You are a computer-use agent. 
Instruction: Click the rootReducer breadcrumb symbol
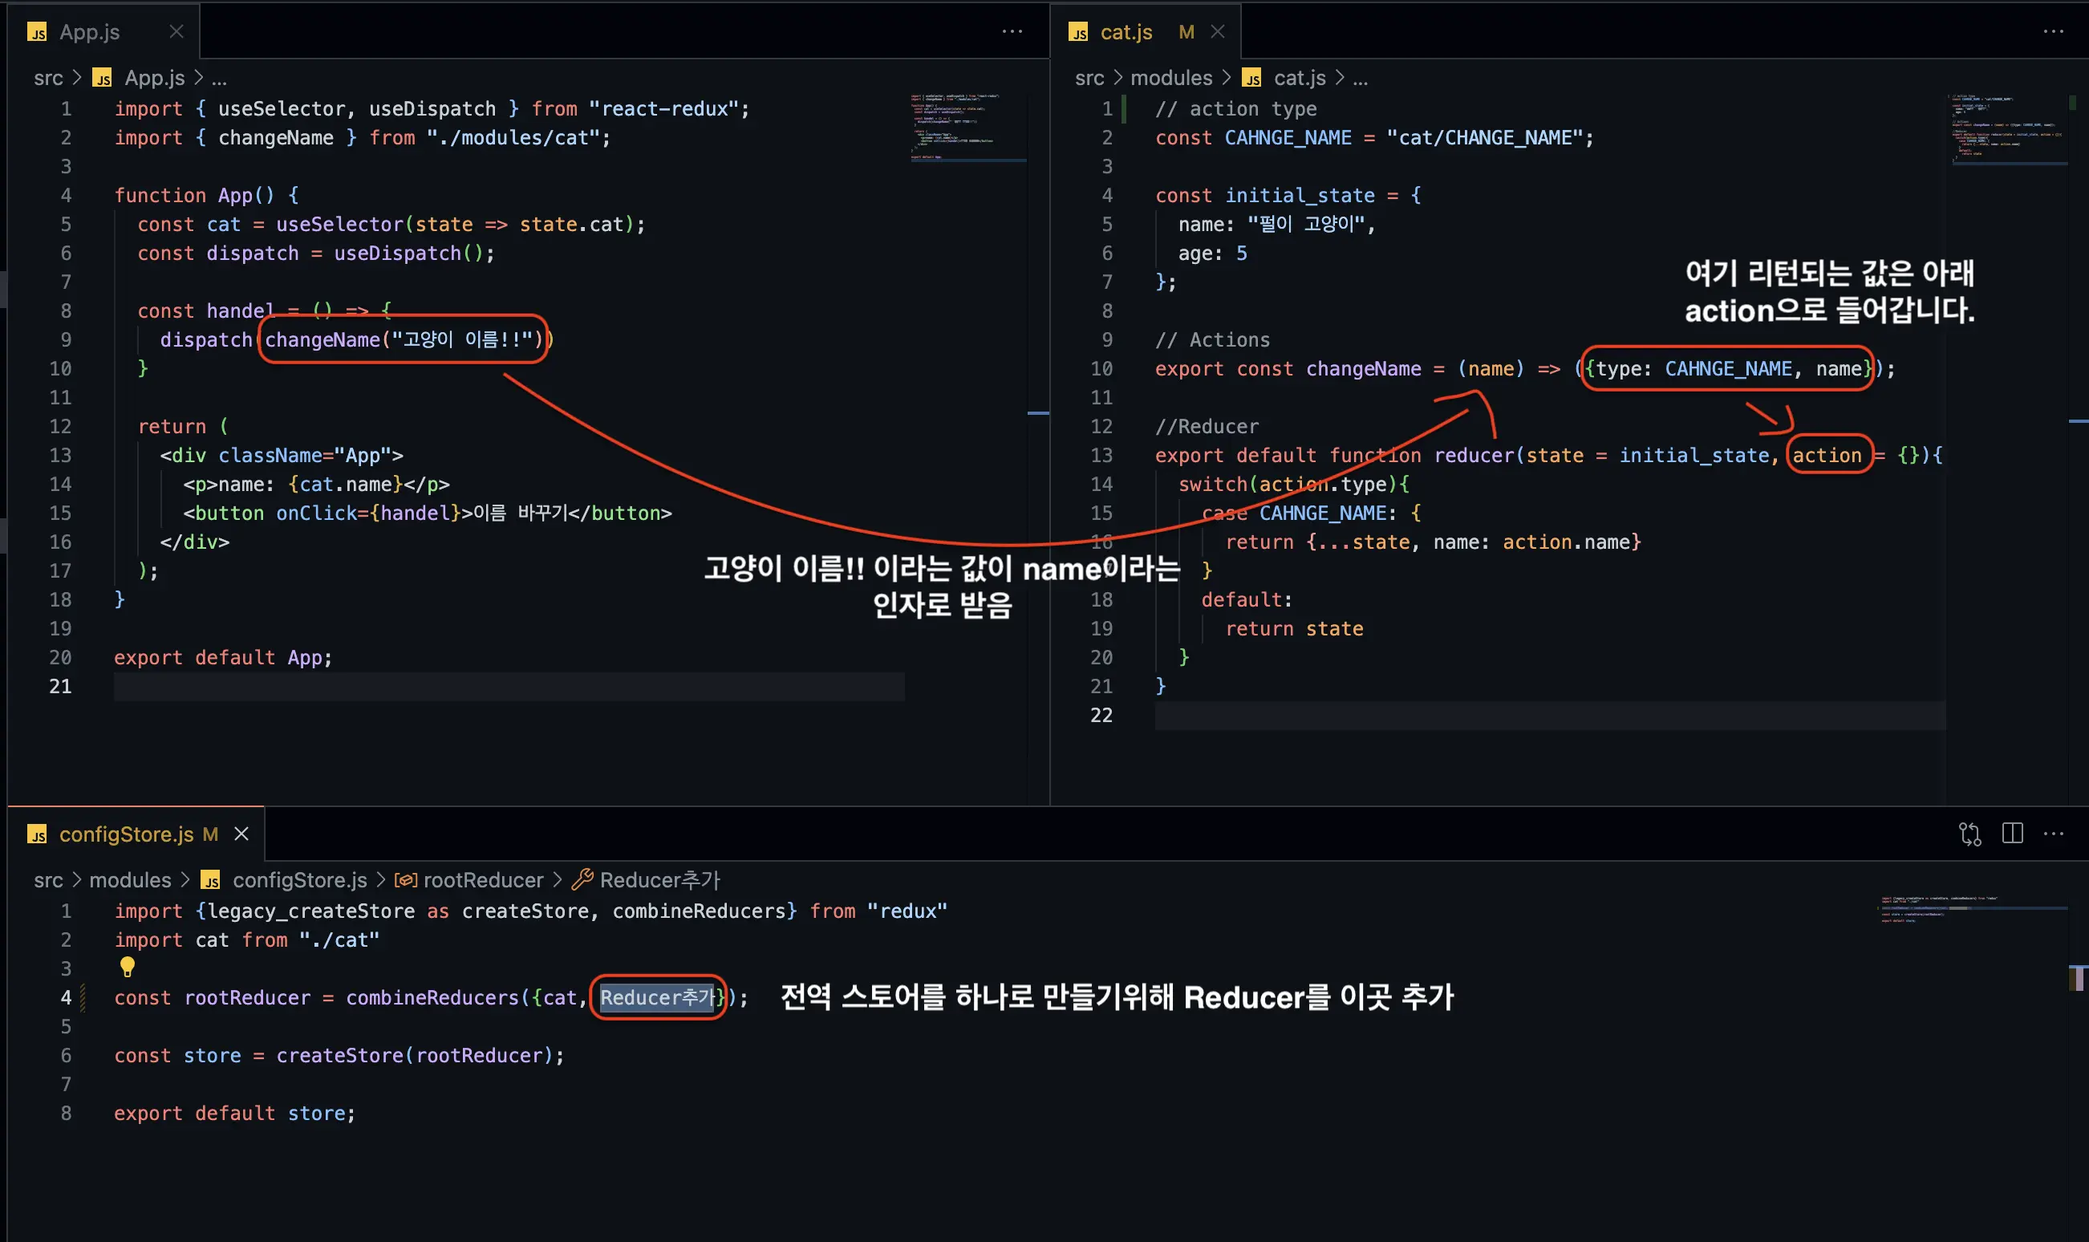483,879
